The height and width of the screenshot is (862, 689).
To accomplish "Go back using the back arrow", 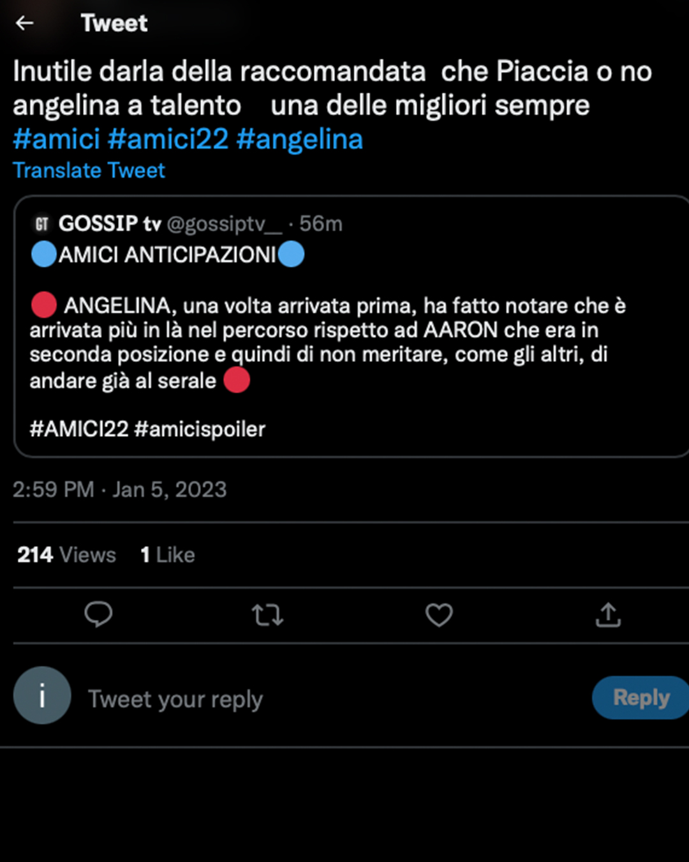I will 24,24.
